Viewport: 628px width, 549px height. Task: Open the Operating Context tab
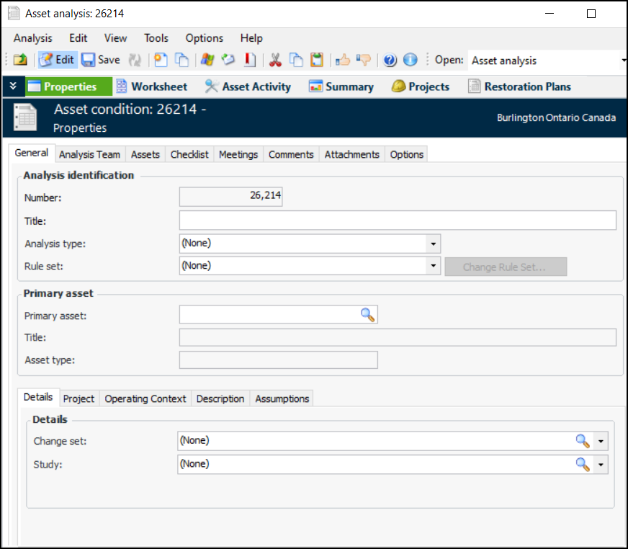[145, 399]
